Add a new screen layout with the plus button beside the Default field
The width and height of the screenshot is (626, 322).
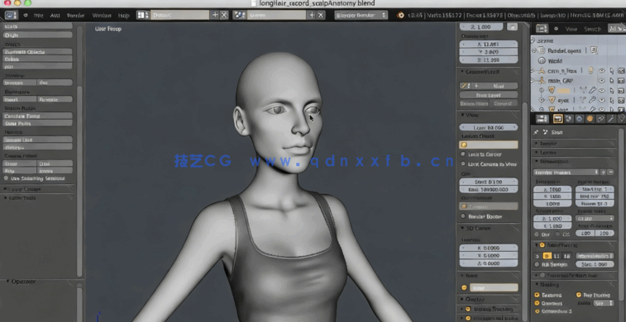215,15
